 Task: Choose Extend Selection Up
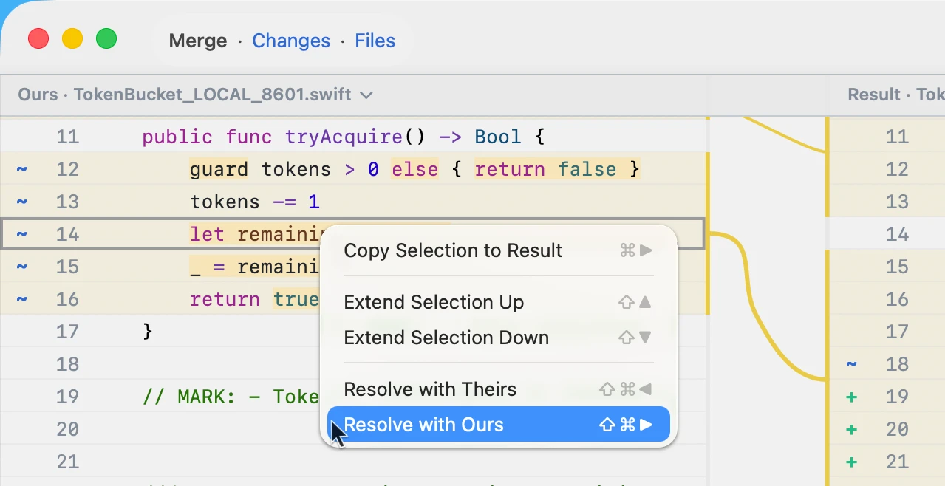point(434,301)
